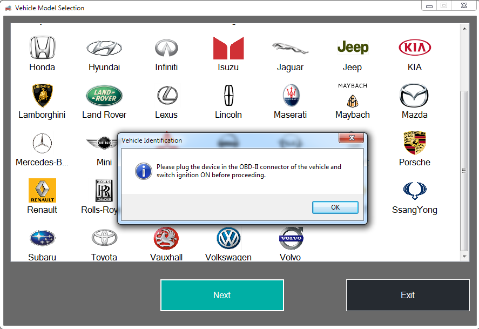Screen dimensions: 479x329
Task: Click the teal Next button
Action: (x=222, y=295)
